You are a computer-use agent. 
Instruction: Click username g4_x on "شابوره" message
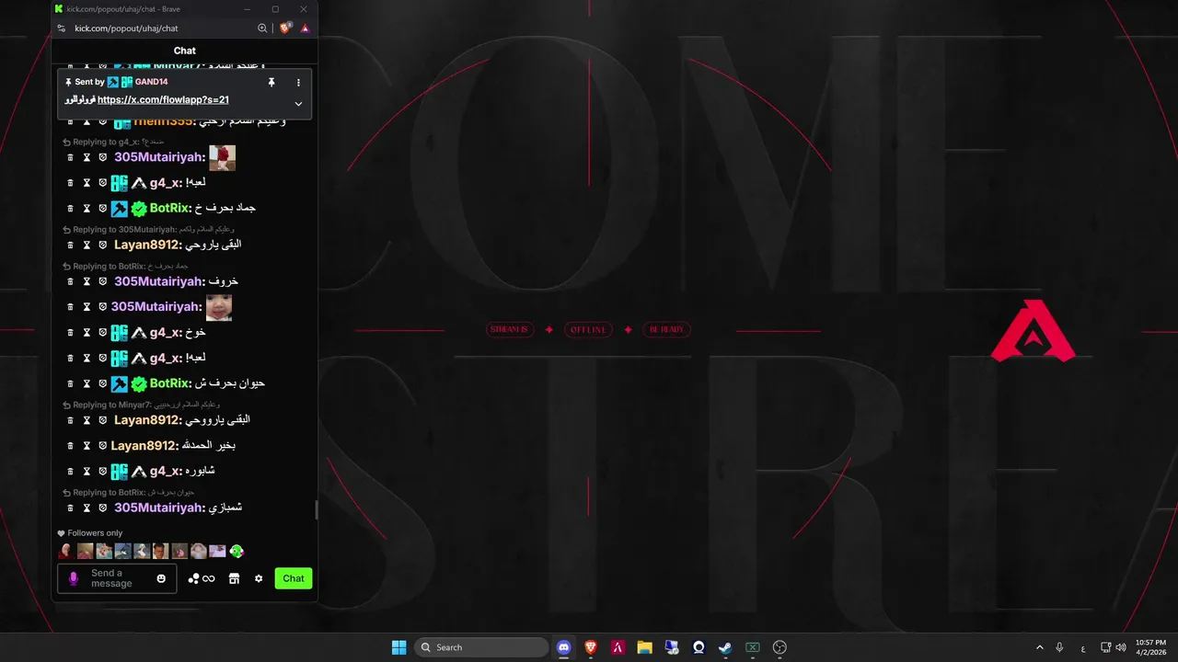tap(166, 472)
